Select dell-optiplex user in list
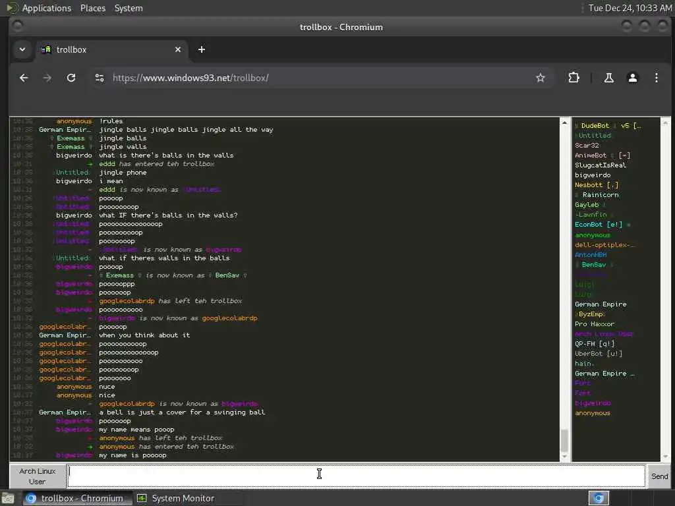675x506 pixels. (604, 245)
